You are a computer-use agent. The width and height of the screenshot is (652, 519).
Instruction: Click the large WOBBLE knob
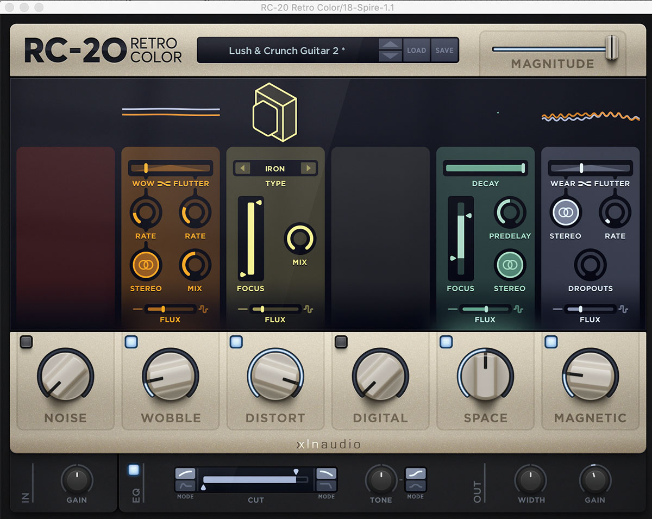[x=171, y=376]
